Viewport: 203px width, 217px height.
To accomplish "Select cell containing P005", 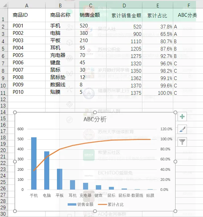I will (26, 55).
